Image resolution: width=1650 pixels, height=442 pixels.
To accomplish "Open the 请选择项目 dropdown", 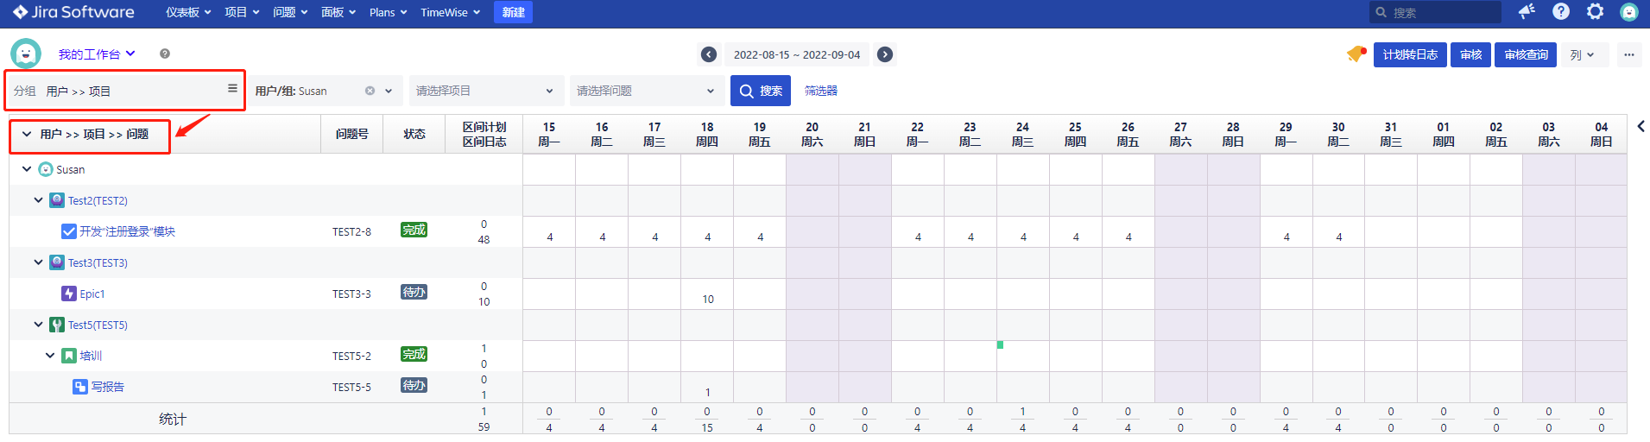I will [x=484, y=91].
